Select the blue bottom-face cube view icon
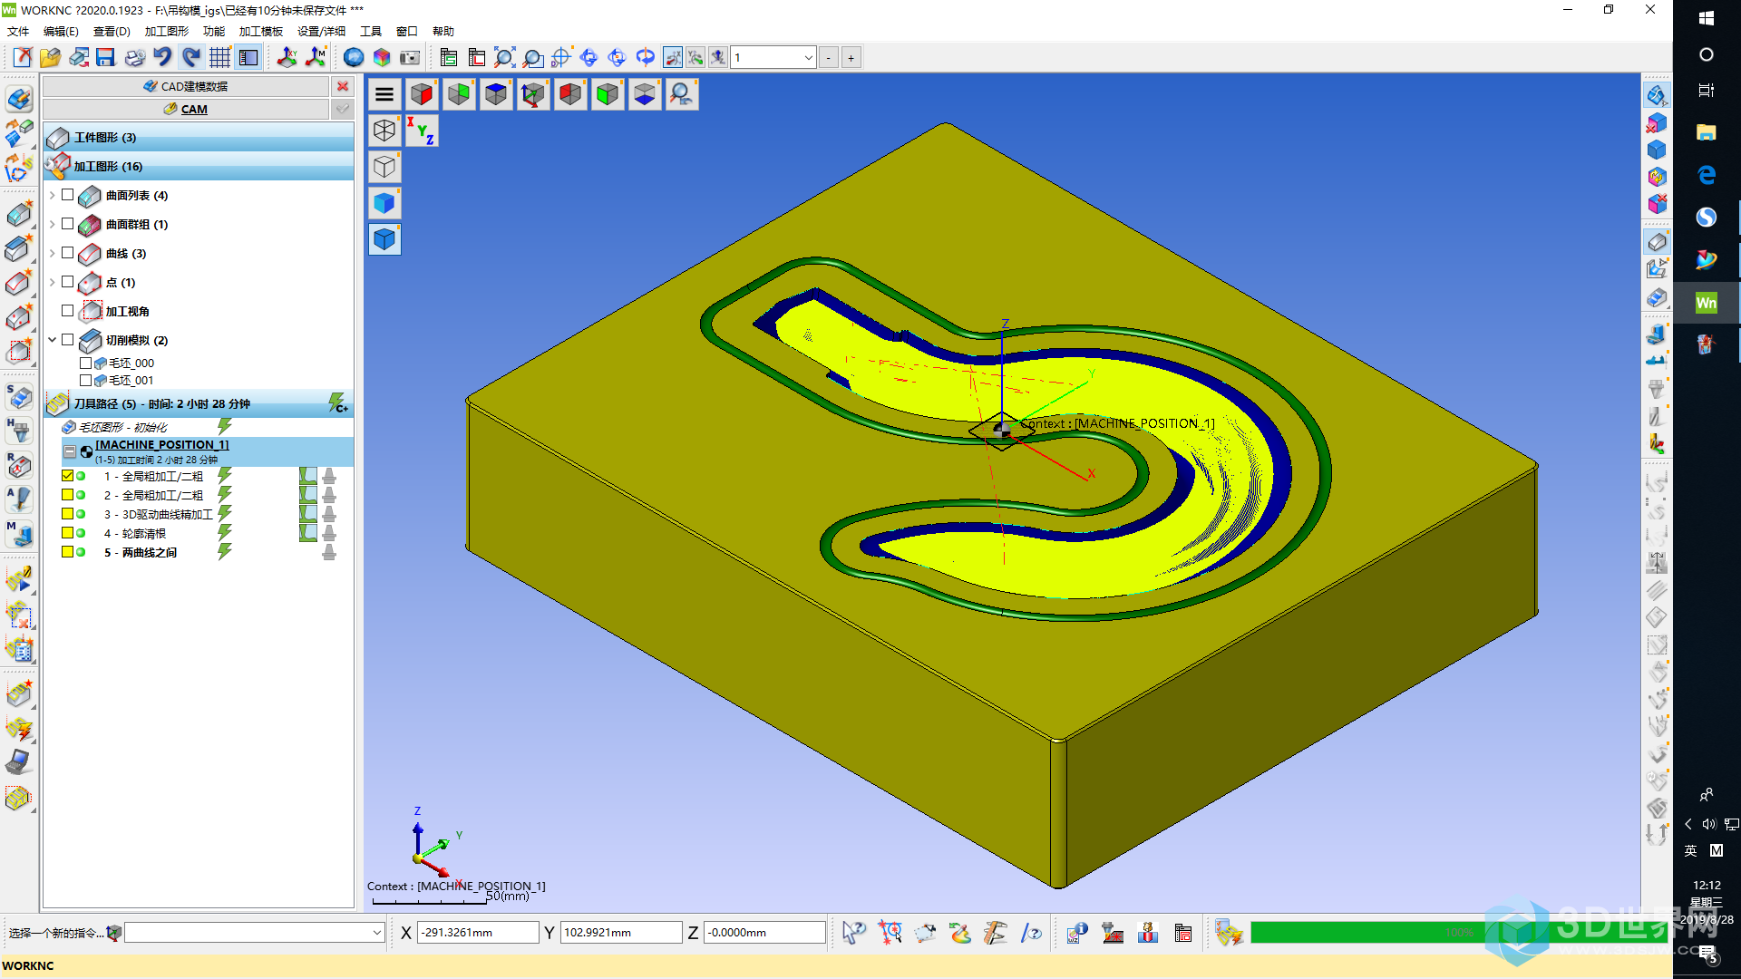This screenshot has height=979, width=1741. (x=645, y=94)
